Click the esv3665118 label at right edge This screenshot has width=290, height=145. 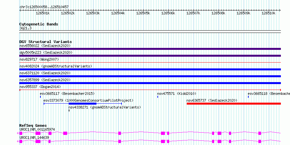(269, 94)
